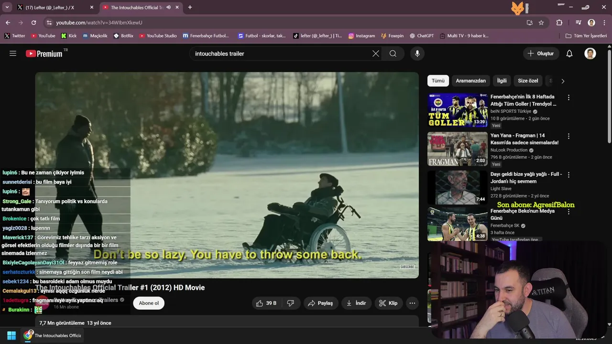Image resolution: width=612 pixels, height=344 pixels.
Task: Click the intouchables trailer search field
Action: click(282, 54)
